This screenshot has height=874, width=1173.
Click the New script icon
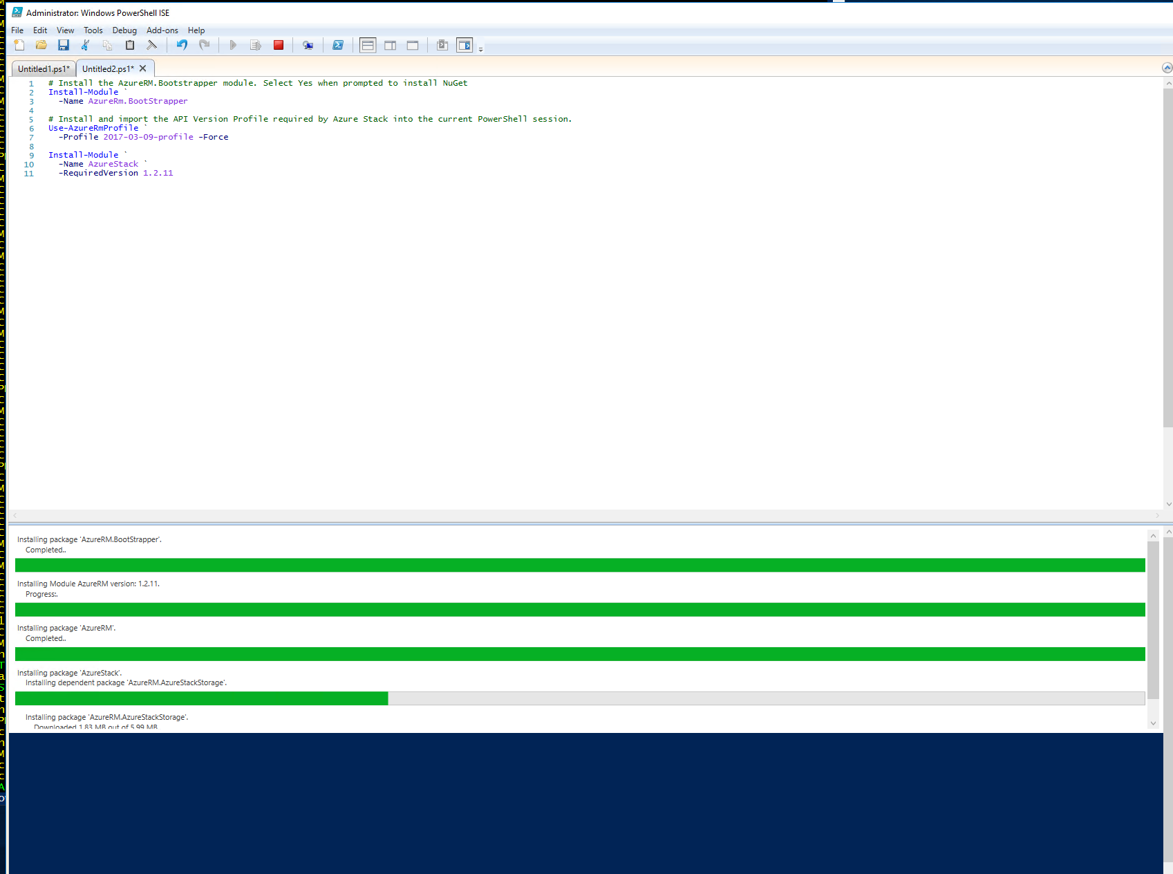(x=19, y=45)
